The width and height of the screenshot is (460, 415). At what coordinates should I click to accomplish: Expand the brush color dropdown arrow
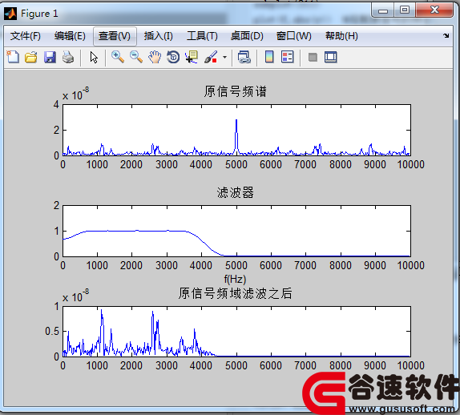tap(224, 57)
